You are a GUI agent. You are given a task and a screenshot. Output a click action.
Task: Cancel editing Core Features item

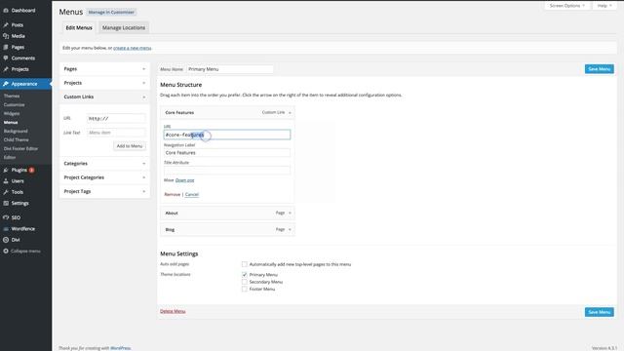pos(192,194)
